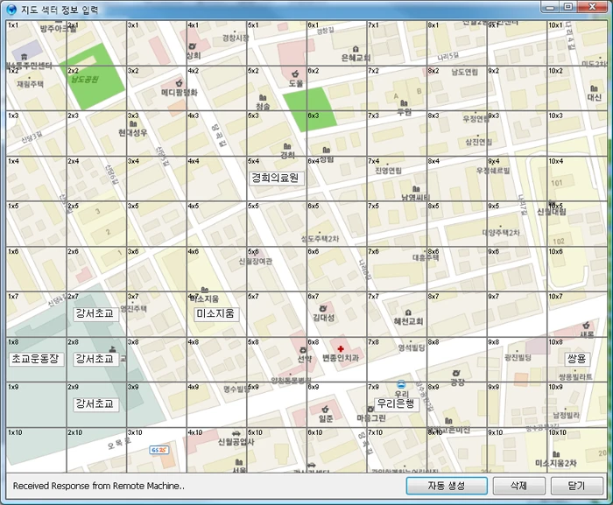Click the 진영연립 map label
Image resolution: width=613 pixels, height=505 pixels.
pyautogui.click(x=388, y=171)
